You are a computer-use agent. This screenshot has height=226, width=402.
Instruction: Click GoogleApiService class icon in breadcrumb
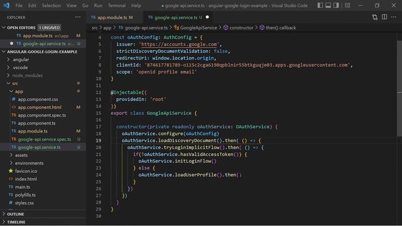(x=177, y=28)
